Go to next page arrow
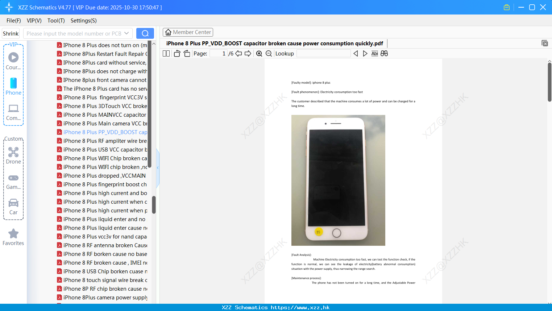Screen dimensions: 552x311 point(248,54)
